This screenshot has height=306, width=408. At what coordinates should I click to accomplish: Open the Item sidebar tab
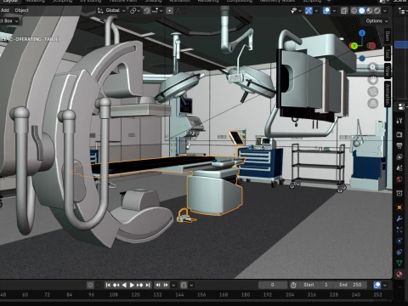click(x=388, y=36)
